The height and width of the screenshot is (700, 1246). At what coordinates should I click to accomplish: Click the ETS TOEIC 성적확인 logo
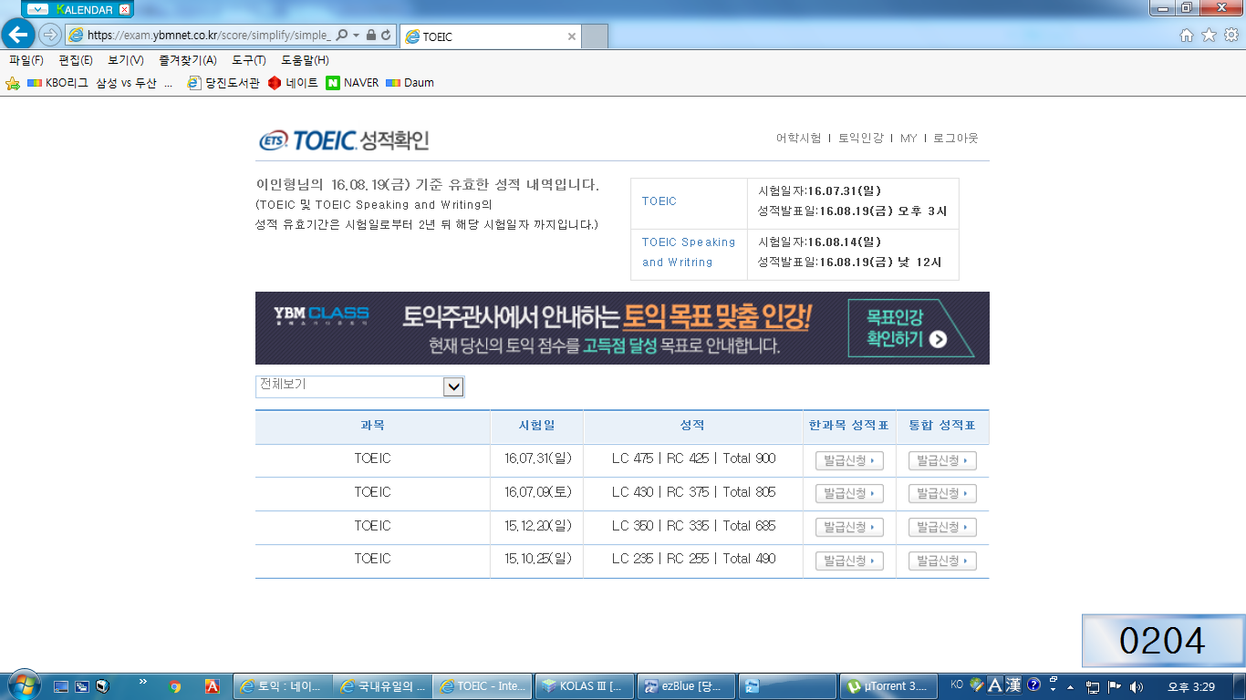coord(344,140)
